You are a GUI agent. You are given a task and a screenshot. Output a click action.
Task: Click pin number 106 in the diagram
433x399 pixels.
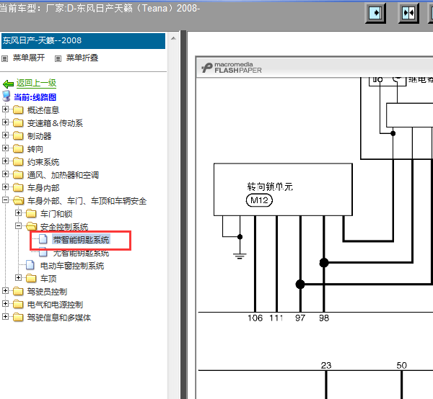255,318
